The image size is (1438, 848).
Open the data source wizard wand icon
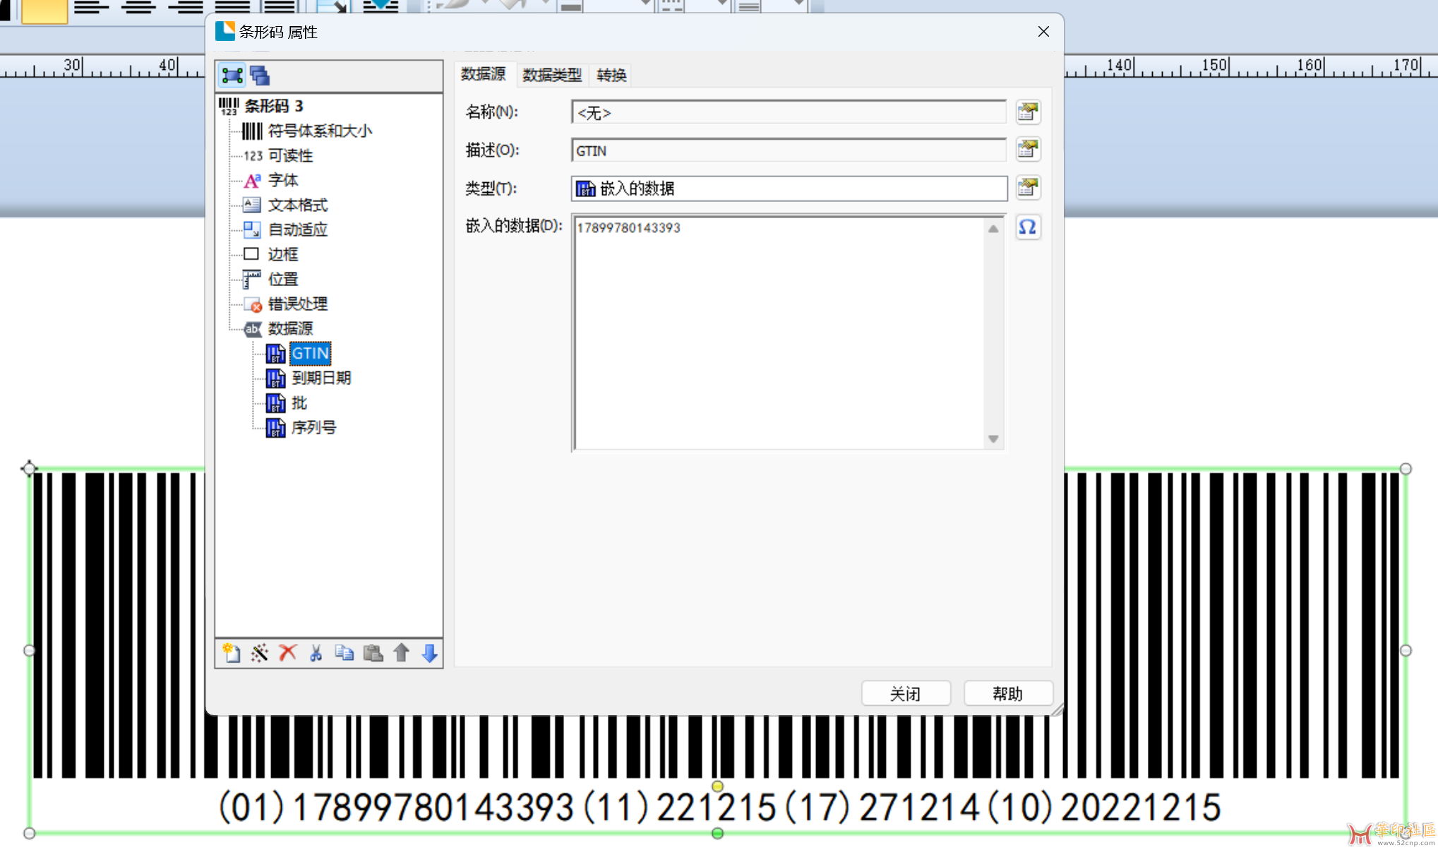[259, 653]
